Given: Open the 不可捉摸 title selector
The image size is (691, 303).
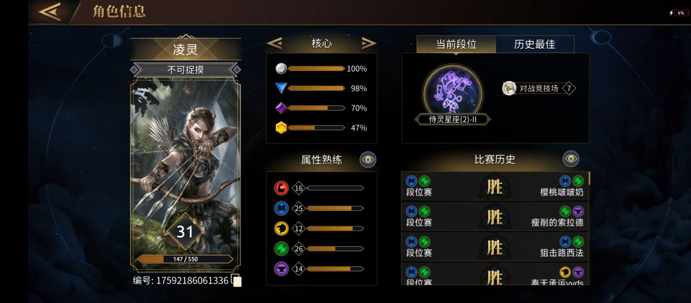Looking at the screenshot, I should pyautogui.click(x=186, y=70).
